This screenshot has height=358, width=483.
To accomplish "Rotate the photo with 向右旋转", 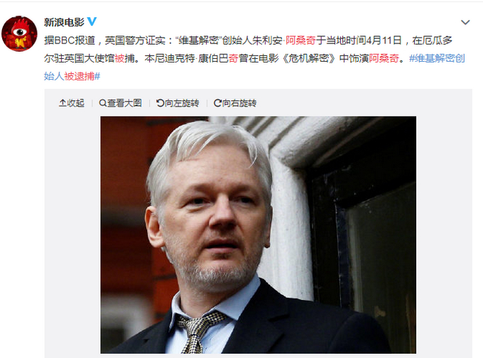I will [235, 103].
